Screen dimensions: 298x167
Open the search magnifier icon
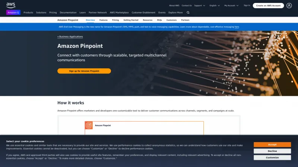click(188, 13)
